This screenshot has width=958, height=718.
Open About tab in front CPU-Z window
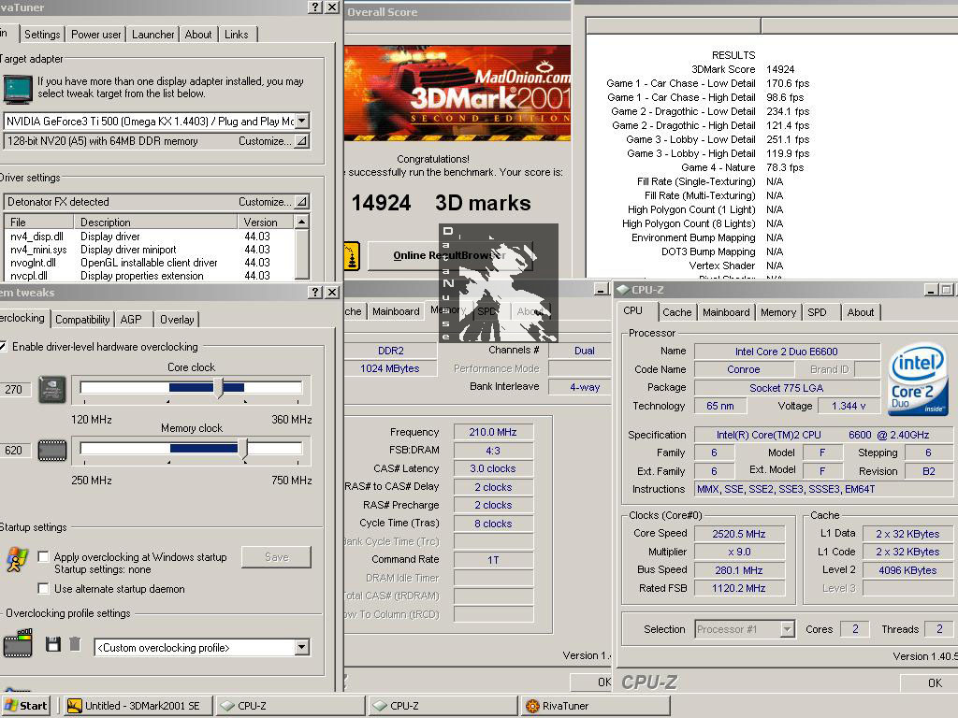point(861,312)
